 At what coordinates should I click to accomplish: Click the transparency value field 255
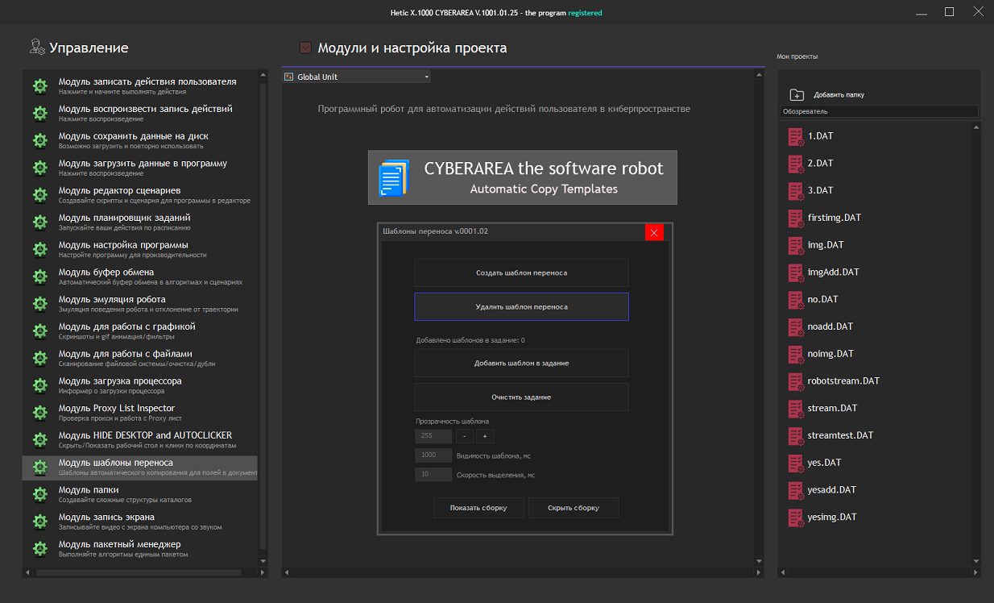433,436
